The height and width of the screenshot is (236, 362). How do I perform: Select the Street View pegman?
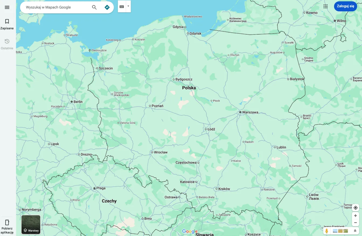[x=327, y=231]
